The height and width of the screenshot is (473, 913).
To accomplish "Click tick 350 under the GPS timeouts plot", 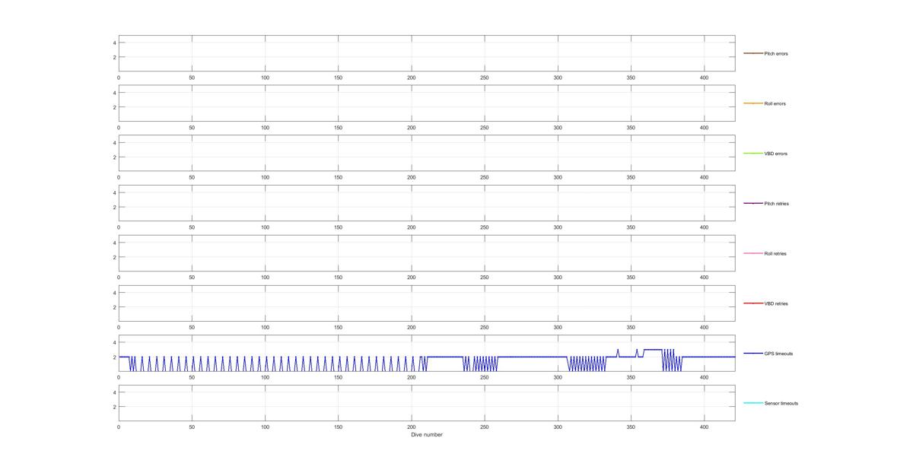I will pyautogui.click(x=631, y=377).
